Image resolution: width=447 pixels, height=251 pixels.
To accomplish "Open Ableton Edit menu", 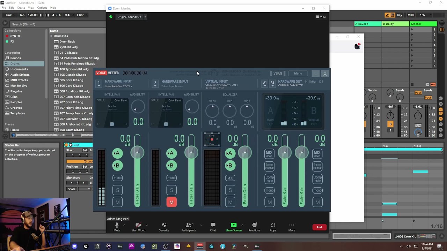I will pyautogui.click(x=12, y=8).
